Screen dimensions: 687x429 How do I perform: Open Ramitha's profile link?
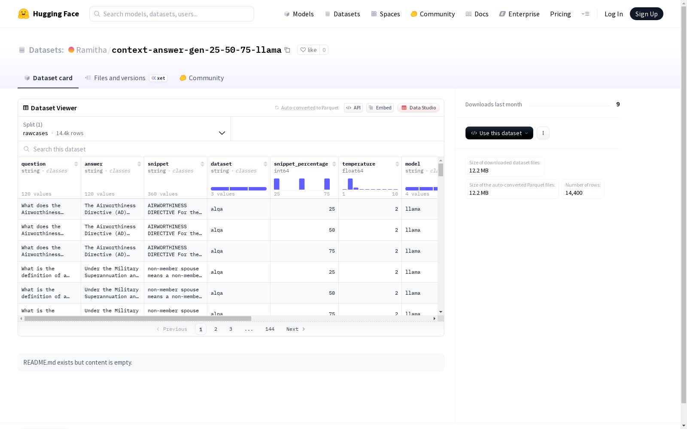click(x=91, y=50)
